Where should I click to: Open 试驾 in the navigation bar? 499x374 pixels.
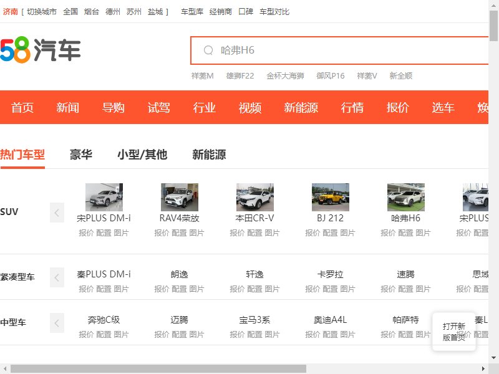[159, 107]
